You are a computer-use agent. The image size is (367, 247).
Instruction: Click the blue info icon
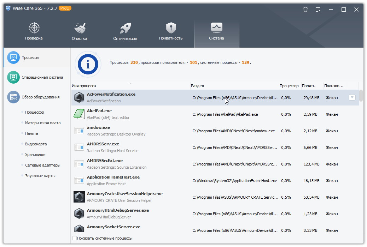[x=88, y=64]
